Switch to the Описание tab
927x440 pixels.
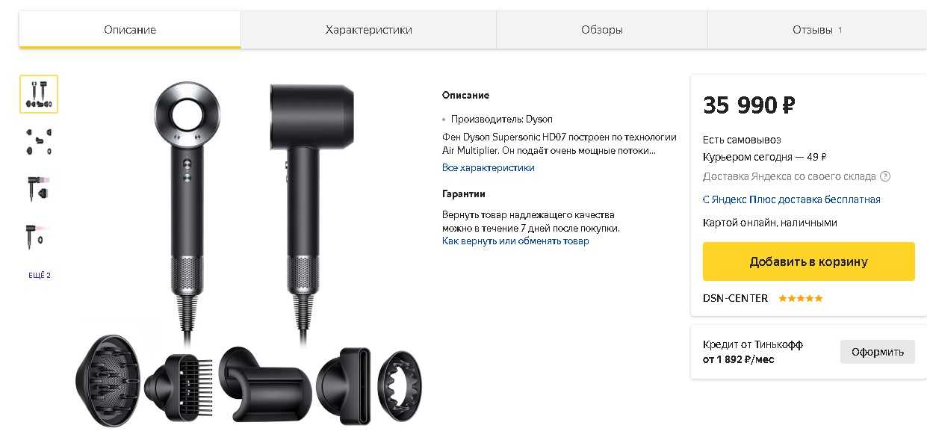tap(130, 30)
